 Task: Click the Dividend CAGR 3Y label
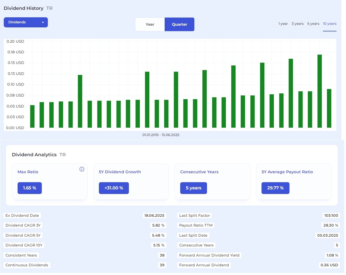[22, 225]
